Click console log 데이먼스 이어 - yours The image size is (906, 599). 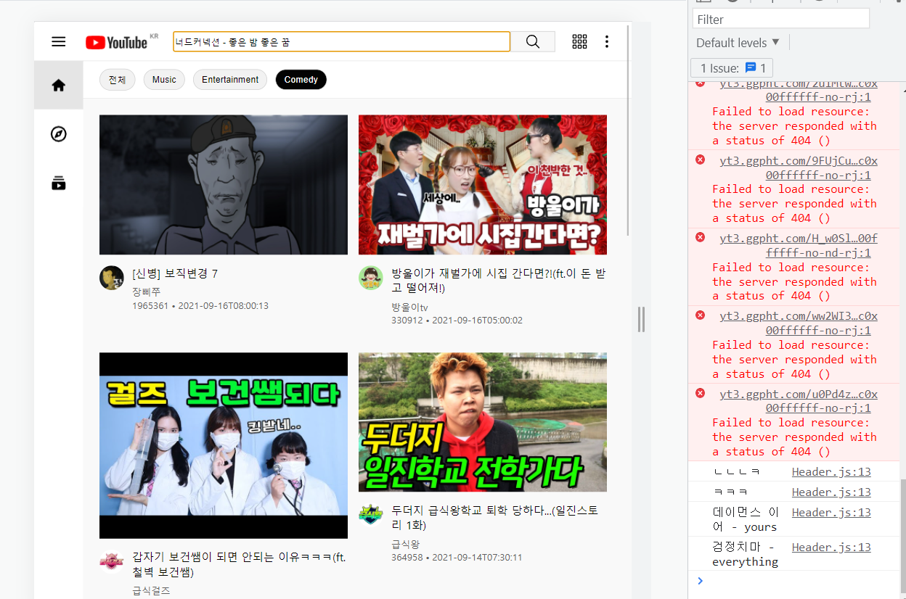click(x=746, y=519)
